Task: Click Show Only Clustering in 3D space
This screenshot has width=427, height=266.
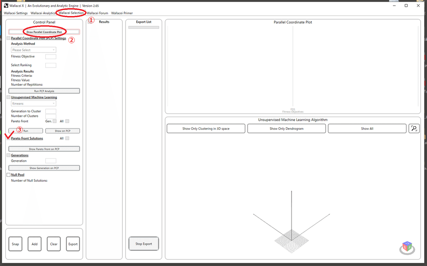Action: (206, 128)
